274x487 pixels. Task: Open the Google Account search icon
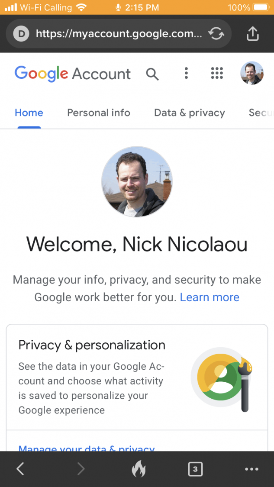click(152, 74)
